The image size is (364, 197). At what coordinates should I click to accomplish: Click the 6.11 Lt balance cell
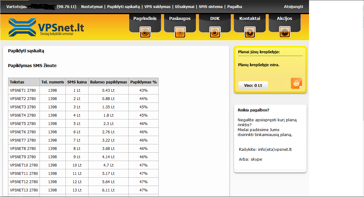pyautogui.click(x=108, y=190)
